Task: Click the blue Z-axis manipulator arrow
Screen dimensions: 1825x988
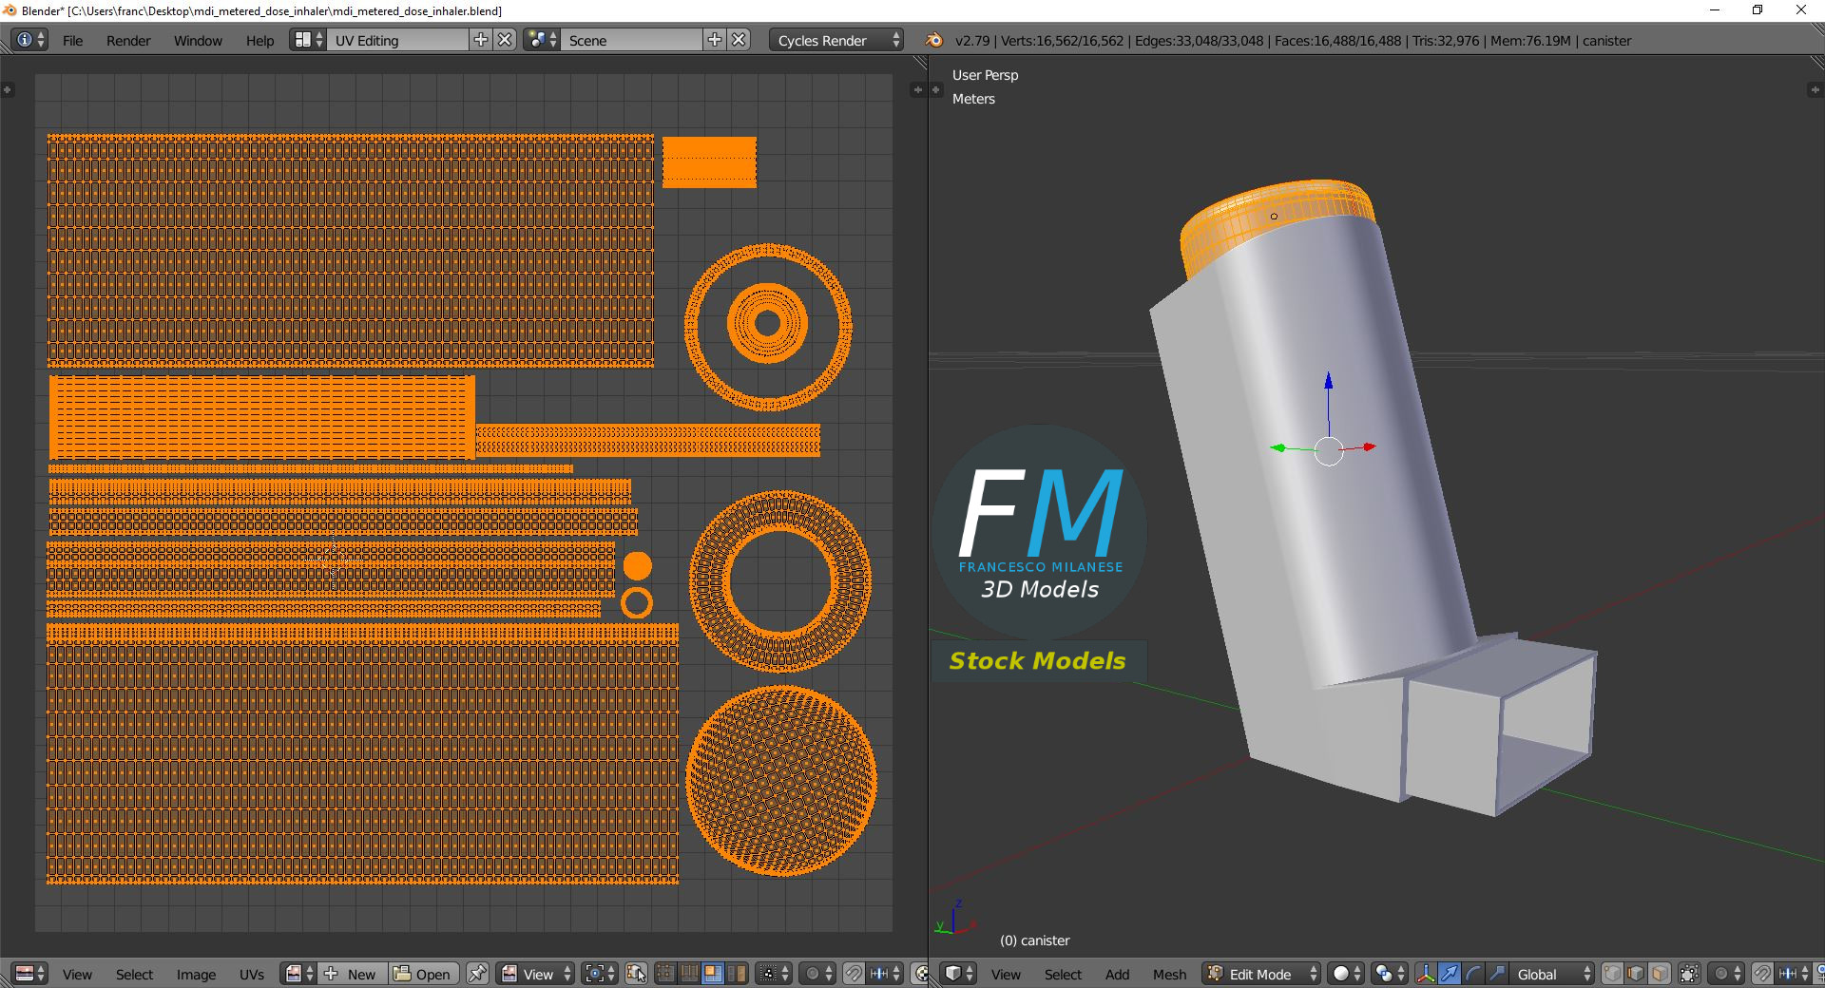Action: (x=1329, y=382)
